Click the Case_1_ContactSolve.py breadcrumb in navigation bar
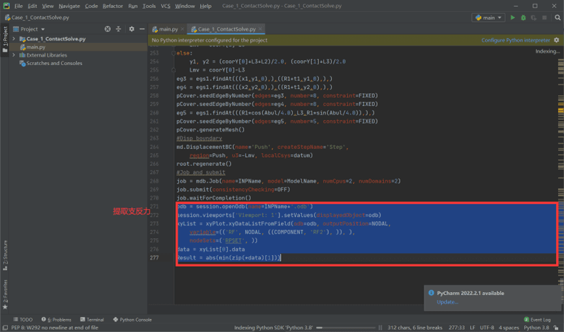The image size is (564, 332). [37, 17]
